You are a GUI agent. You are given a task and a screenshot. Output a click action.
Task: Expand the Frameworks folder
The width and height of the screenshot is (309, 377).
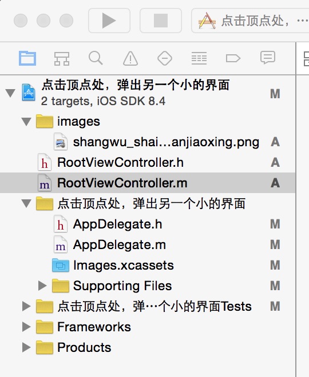(26, 327)
